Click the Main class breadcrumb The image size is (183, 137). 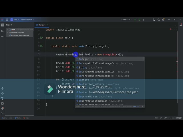point(18,118)
